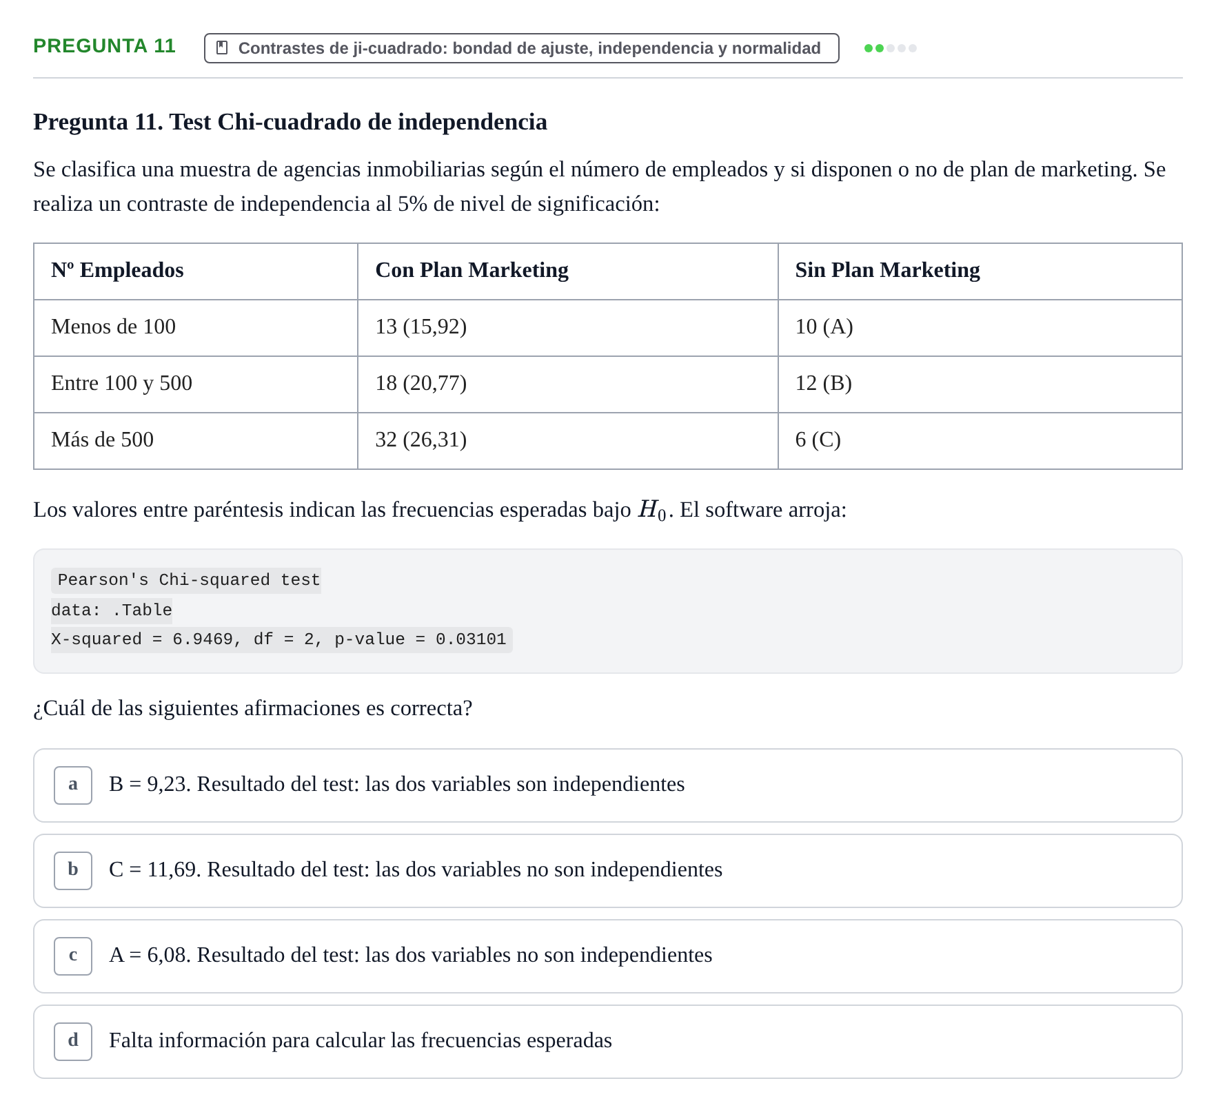
Task: Click the H0 math symbol
Action: click(652, 511)
